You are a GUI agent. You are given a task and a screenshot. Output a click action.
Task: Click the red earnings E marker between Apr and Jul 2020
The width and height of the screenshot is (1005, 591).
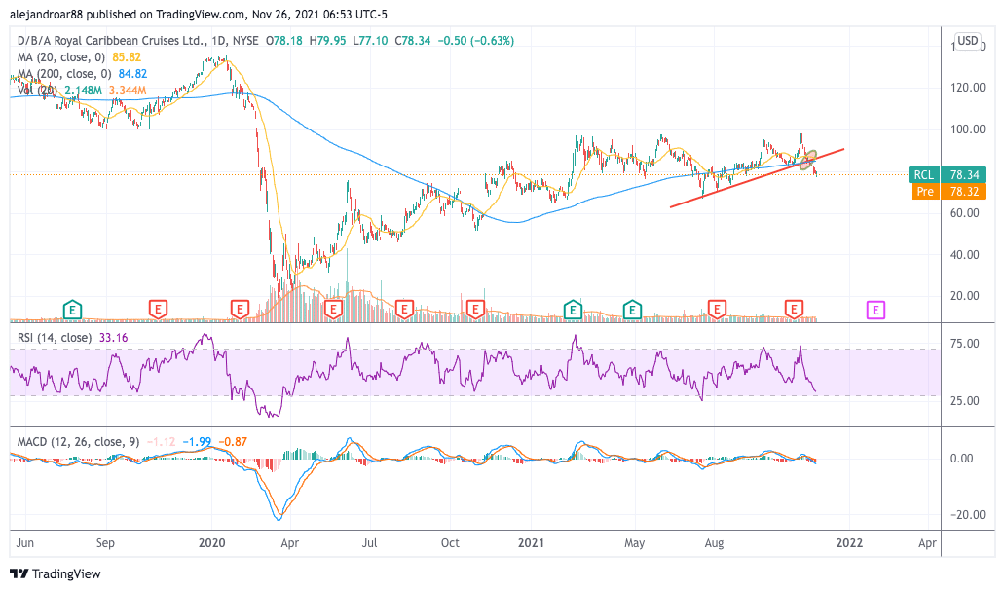tap(333, 311)
